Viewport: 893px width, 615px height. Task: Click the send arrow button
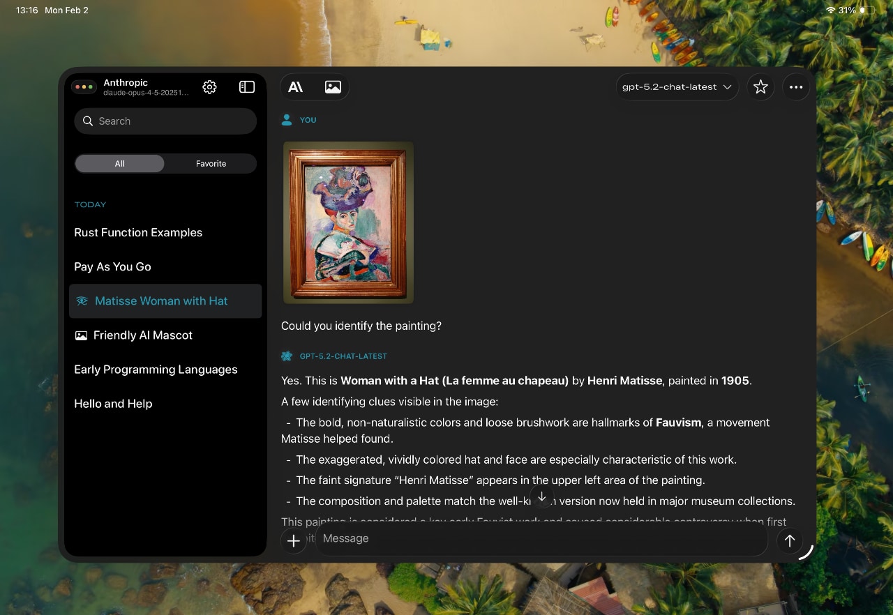tap(789, 540)
